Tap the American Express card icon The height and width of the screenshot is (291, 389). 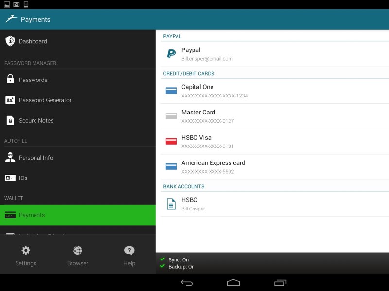[171, 166]
